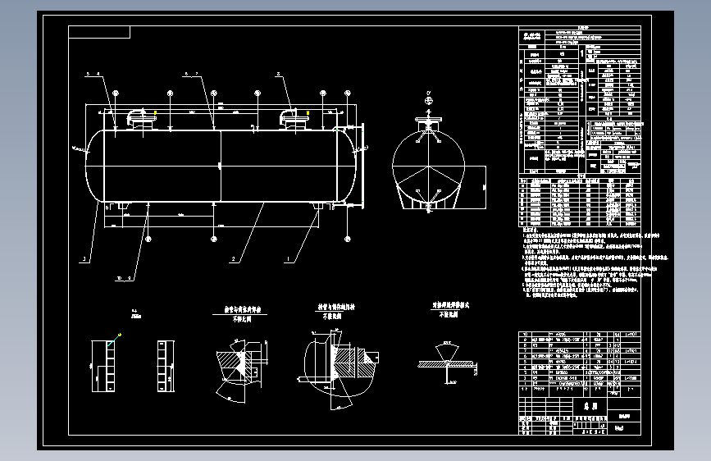Click part callout number 1 below tank

pyautogui.click(x=288, y=259)
